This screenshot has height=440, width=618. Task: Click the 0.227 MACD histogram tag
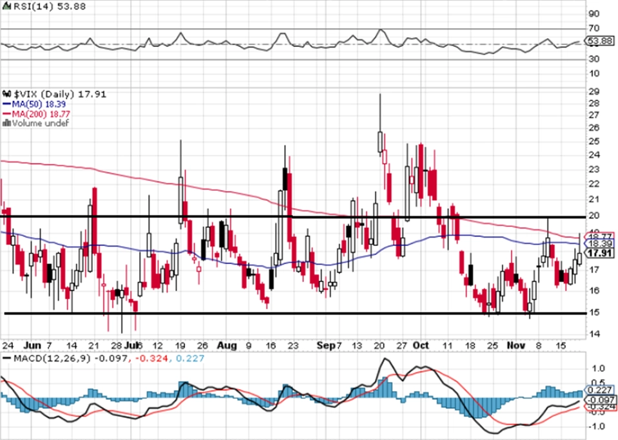(601, 390)
